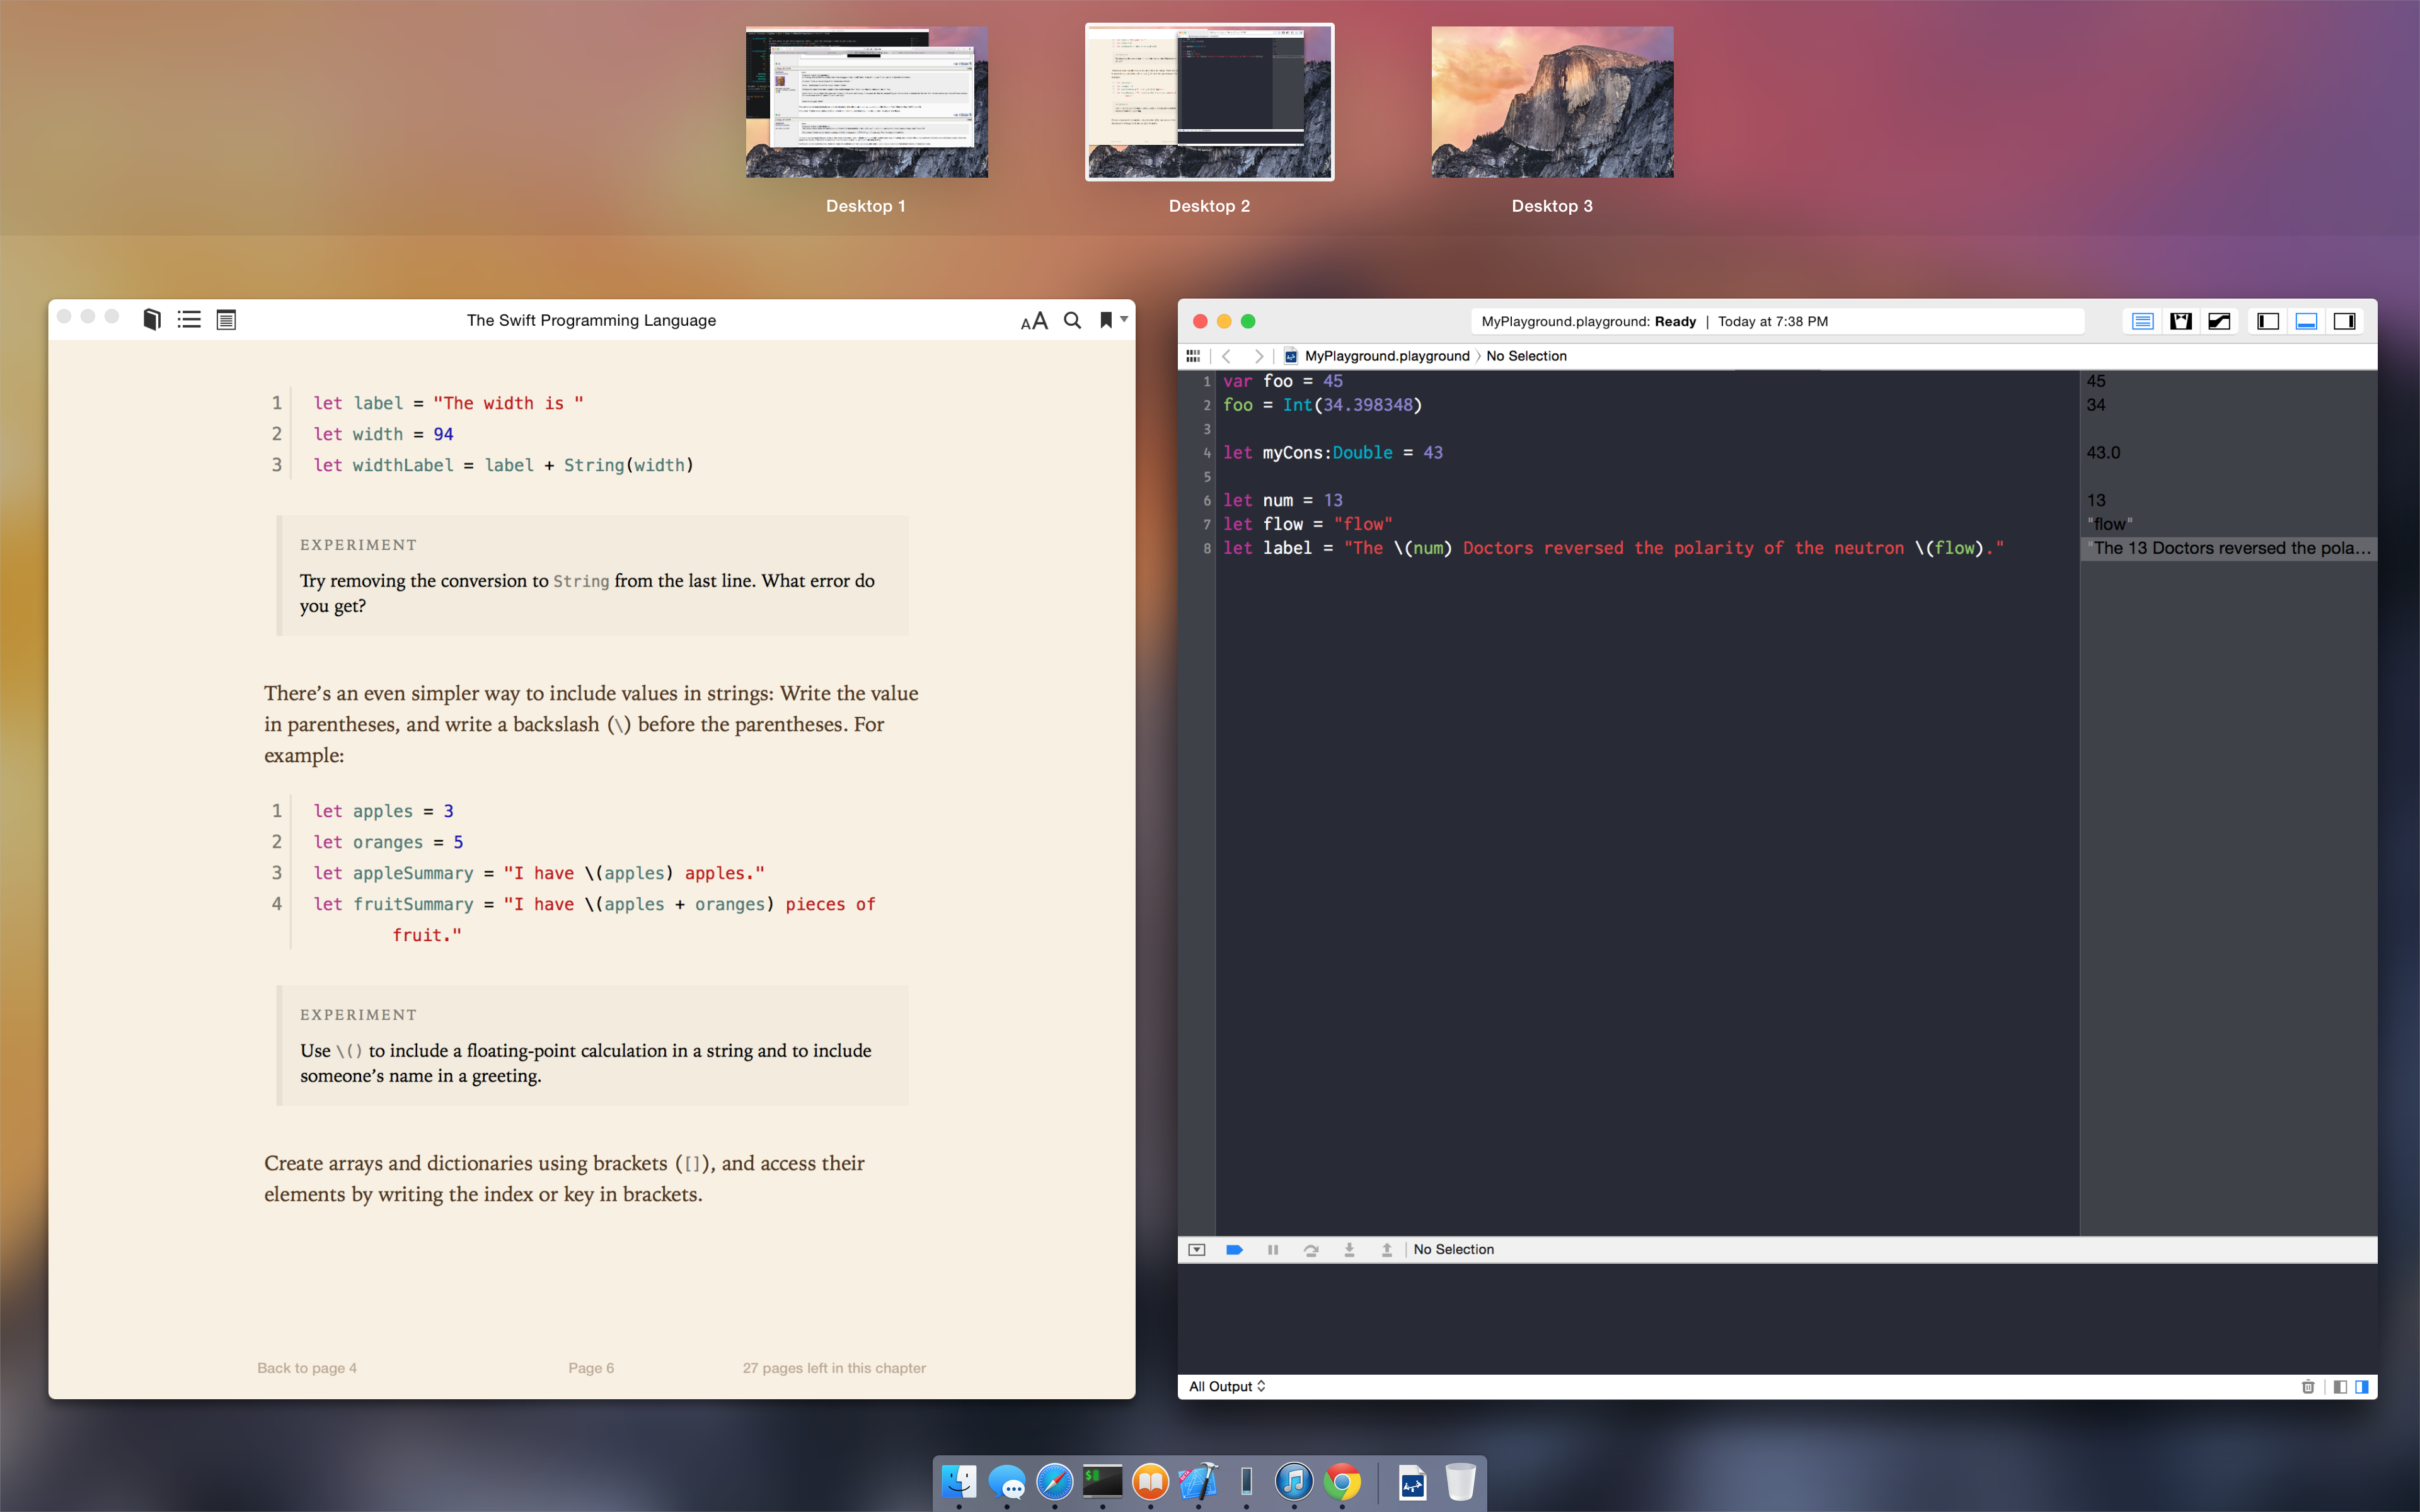Clear the console with the trash icon
2420x1512 pixels.
2308,1386
